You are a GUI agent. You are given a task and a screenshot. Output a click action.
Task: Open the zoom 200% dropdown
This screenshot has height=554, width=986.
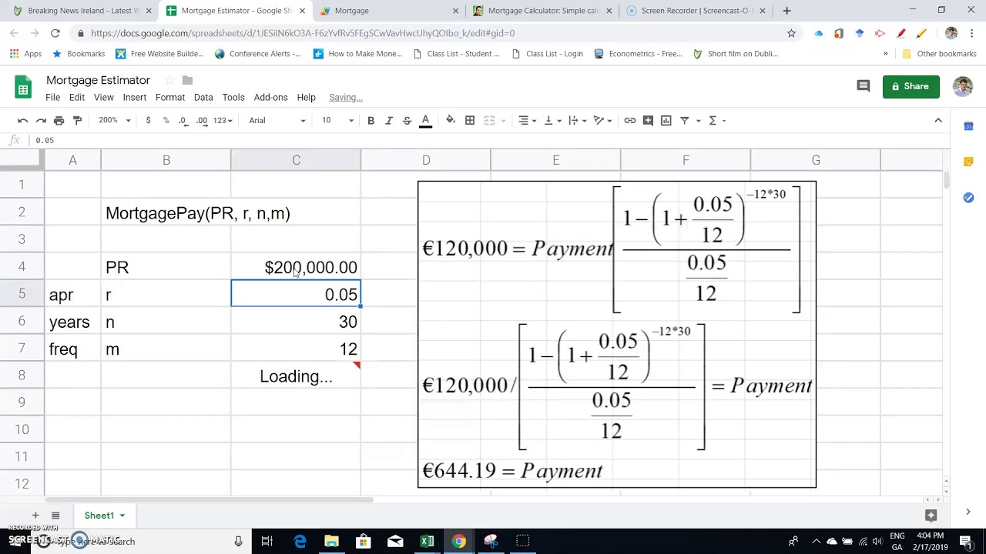(114, 120)
